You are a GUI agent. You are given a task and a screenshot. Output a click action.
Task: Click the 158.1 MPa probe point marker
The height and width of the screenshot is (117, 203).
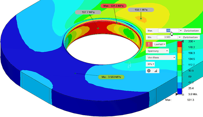click(x=141, y=18)
